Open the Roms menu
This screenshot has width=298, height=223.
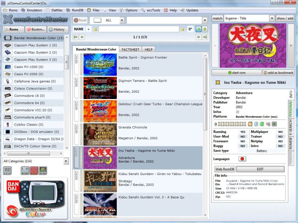click(10, 10)
